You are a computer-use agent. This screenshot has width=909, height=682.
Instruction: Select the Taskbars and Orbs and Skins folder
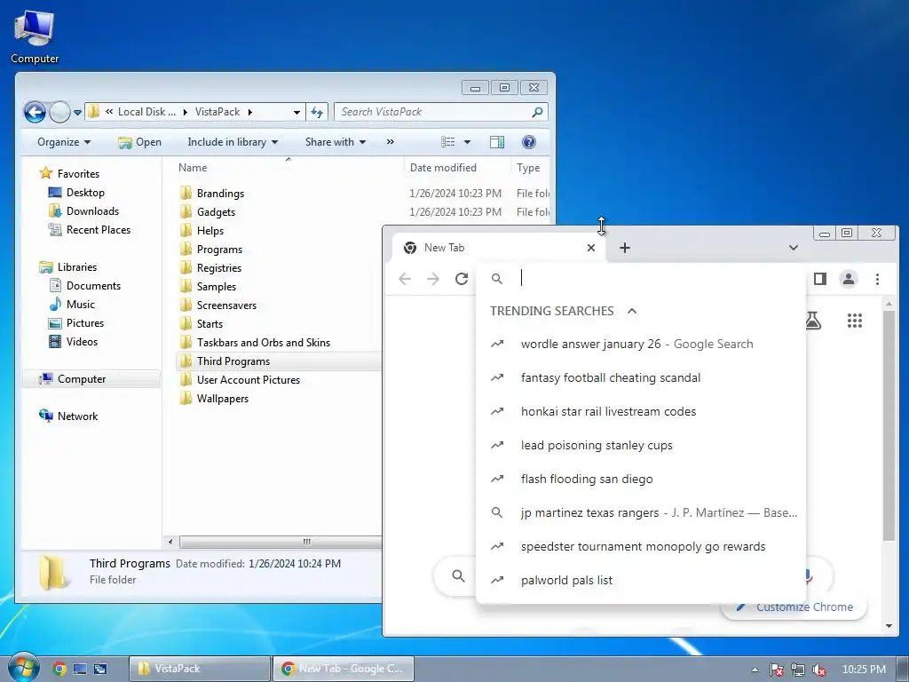point(255,342)
